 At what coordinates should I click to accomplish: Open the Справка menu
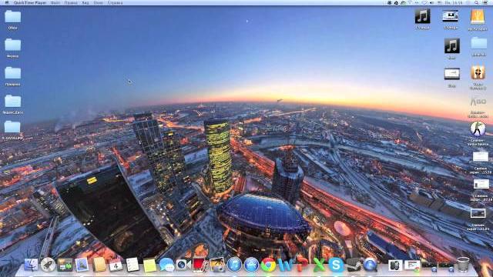click(115, 2)
